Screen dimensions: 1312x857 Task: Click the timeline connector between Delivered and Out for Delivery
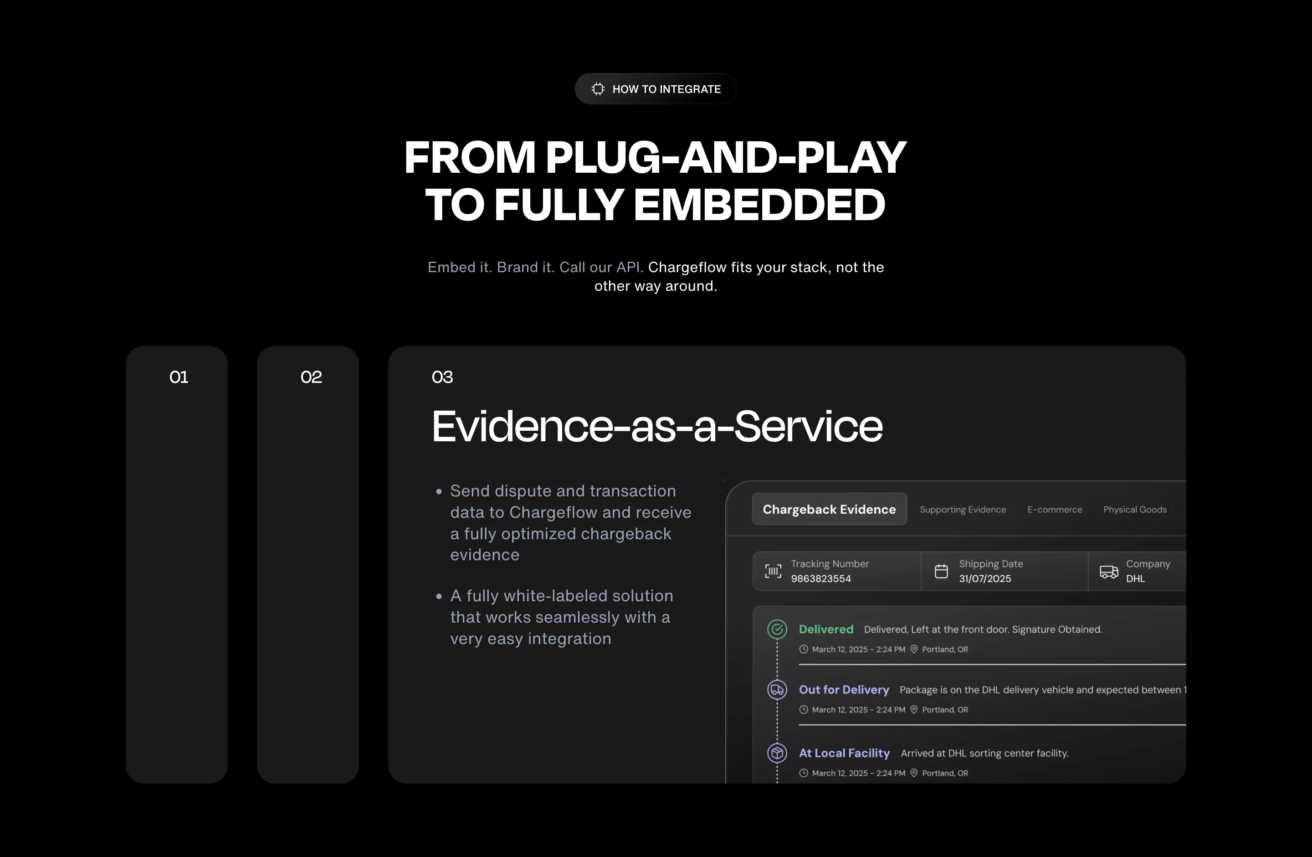tap(777, 667)
